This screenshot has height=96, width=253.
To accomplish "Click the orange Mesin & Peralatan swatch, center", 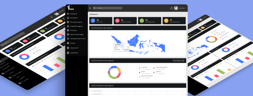I will pos(140,77).
